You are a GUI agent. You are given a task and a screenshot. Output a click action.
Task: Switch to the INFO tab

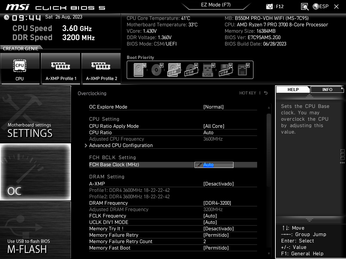327,89
